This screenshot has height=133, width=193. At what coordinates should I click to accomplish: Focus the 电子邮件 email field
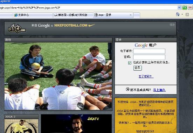(x=149, y=51)
